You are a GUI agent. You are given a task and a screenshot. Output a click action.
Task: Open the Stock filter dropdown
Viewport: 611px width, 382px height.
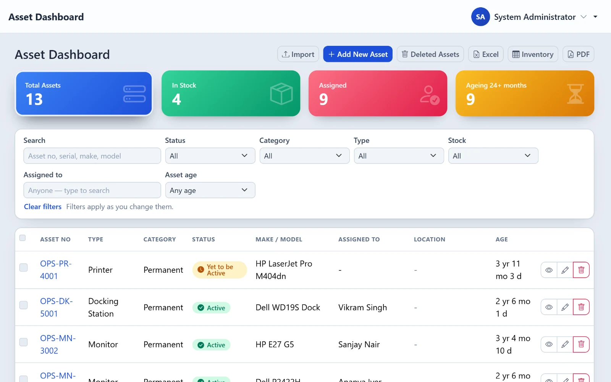coord(493,156)
